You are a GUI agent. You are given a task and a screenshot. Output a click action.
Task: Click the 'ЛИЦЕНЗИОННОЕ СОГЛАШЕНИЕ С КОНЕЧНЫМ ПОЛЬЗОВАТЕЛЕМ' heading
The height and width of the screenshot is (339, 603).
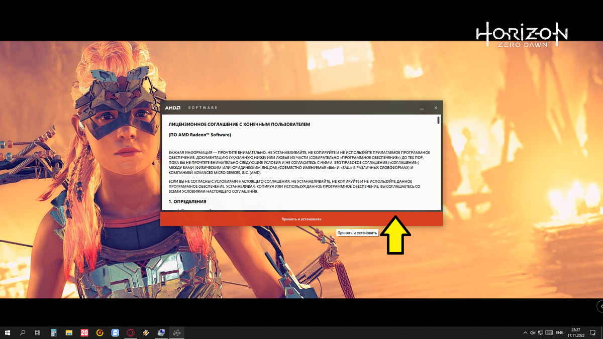(239, 124)
